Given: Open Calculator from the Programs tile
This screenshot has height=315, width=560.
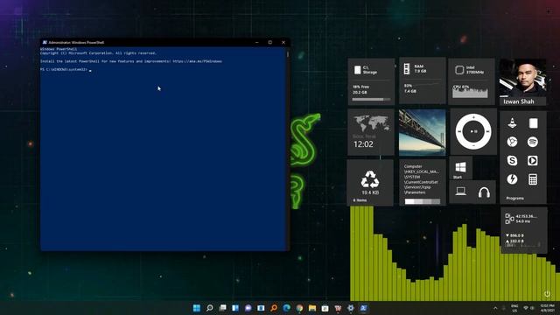Looking at the screenshot, I should click(x=533, y=179).
